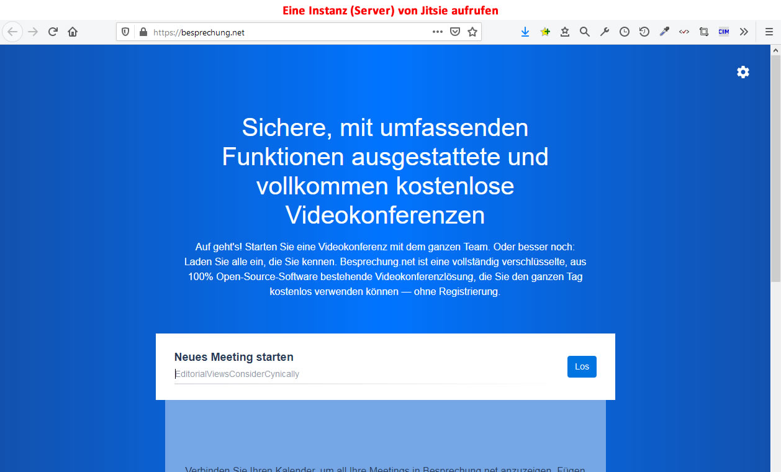Open the browser home page

[x=73, y=32]
